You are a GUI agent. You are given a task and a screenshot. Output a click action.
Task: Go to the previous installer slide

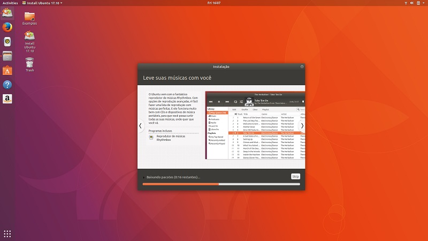(x=141, y=126)
